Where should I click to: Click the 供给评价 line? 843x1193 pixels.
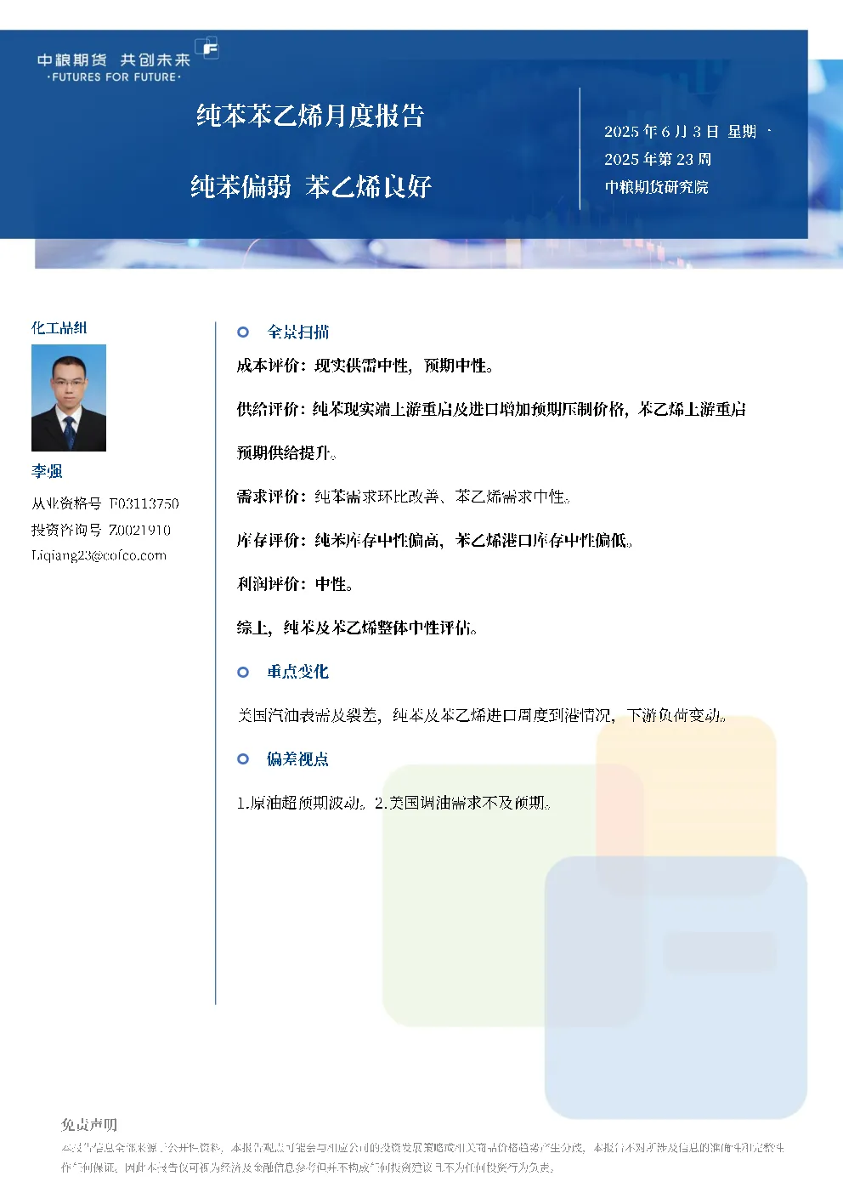pyautogui.click(x=491, y=409)
